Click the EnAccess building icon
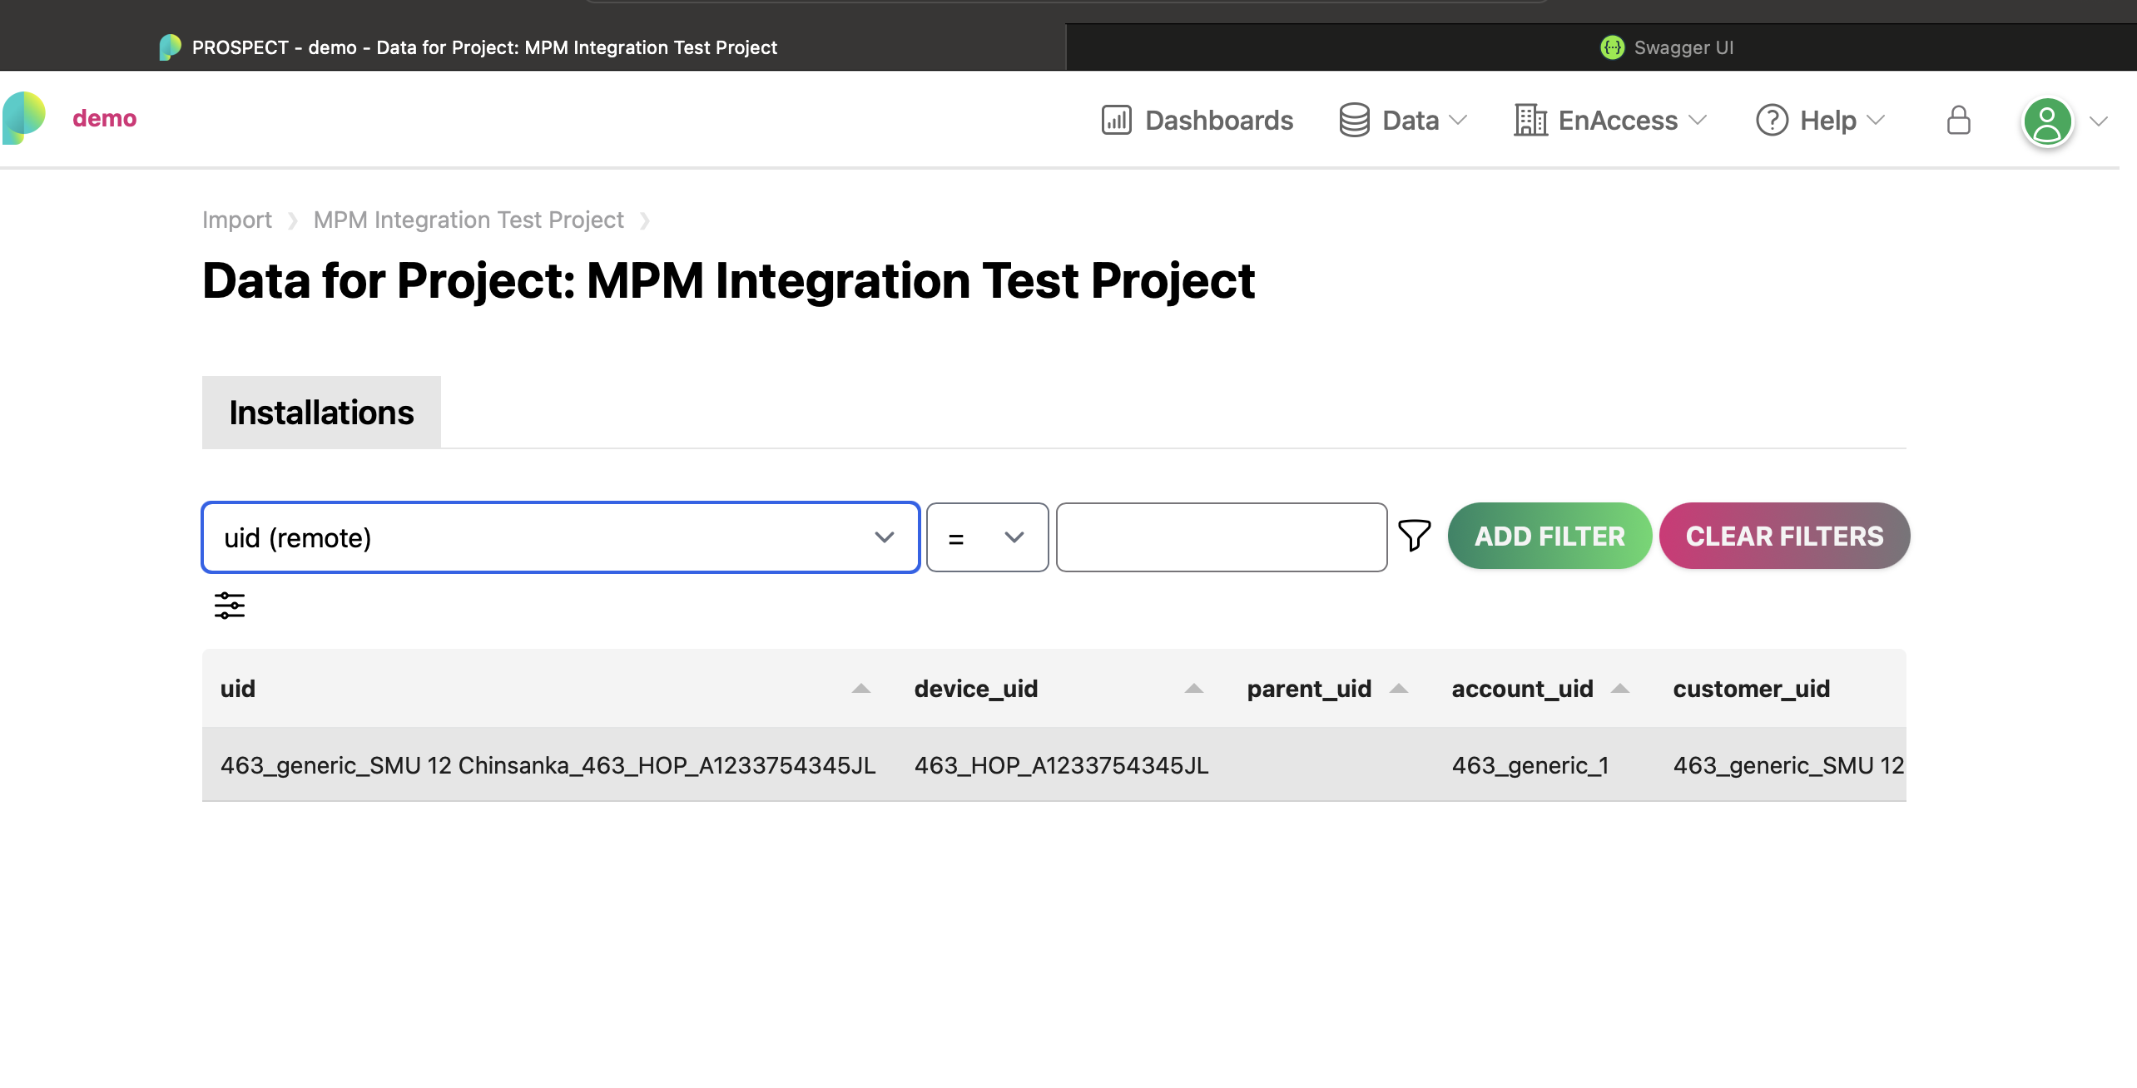The width and height of the screenshot is (2137, 1088). pos(1530,120)
